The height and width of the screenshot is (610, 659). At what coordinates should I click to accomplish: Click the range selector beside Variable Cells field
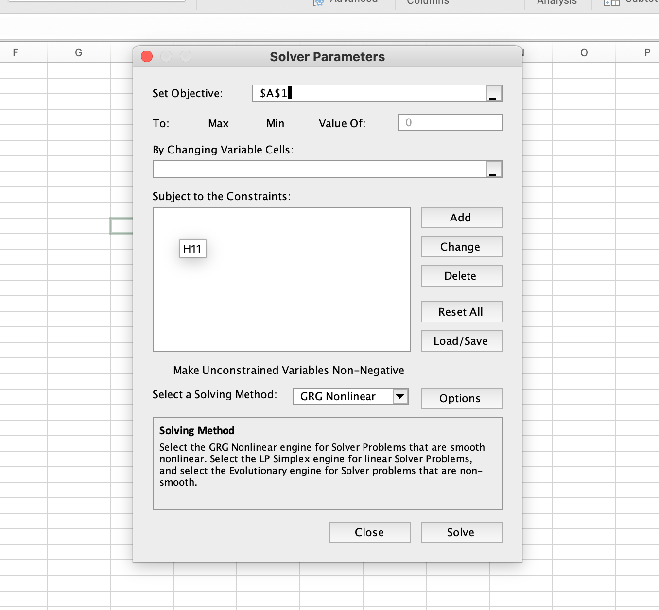click(493, 169)
